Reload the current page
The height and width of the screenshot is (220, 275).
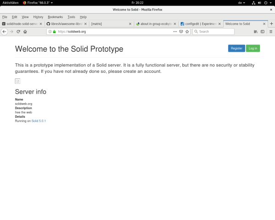18,32
